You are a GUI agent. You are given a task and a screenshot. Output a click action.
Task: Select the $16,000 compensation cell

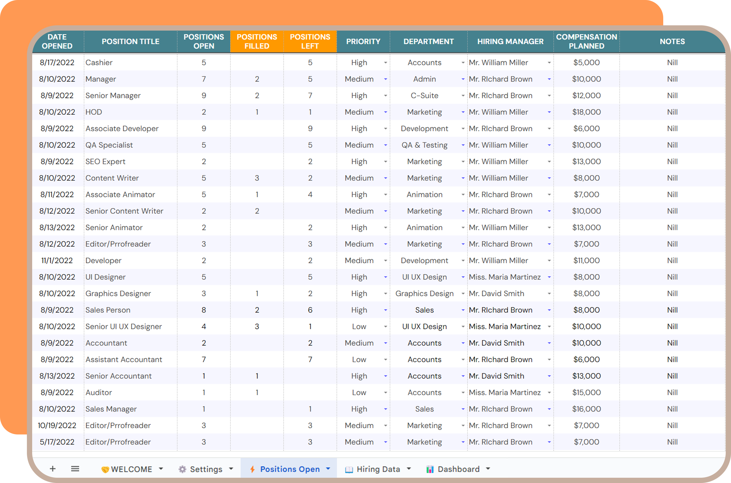coord(586,409)
